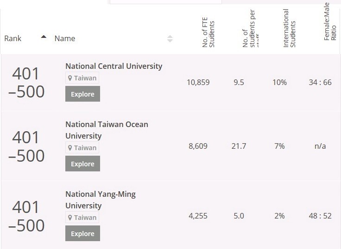Sort by Name column arrows

click(x=170, y=39)
